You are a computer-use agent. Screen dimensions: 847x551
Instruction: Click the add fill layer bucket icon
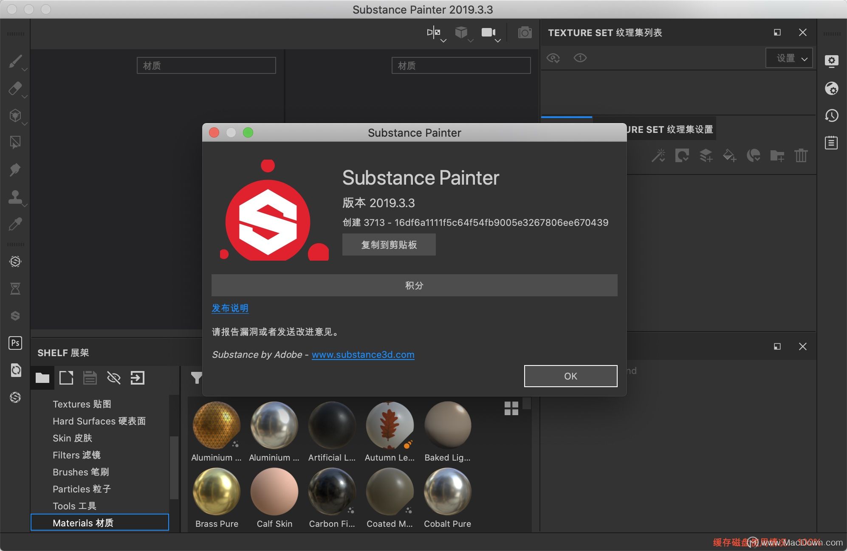730,155
